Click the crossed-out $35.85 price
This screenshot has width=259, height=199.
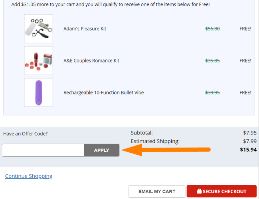click(212, 61)
